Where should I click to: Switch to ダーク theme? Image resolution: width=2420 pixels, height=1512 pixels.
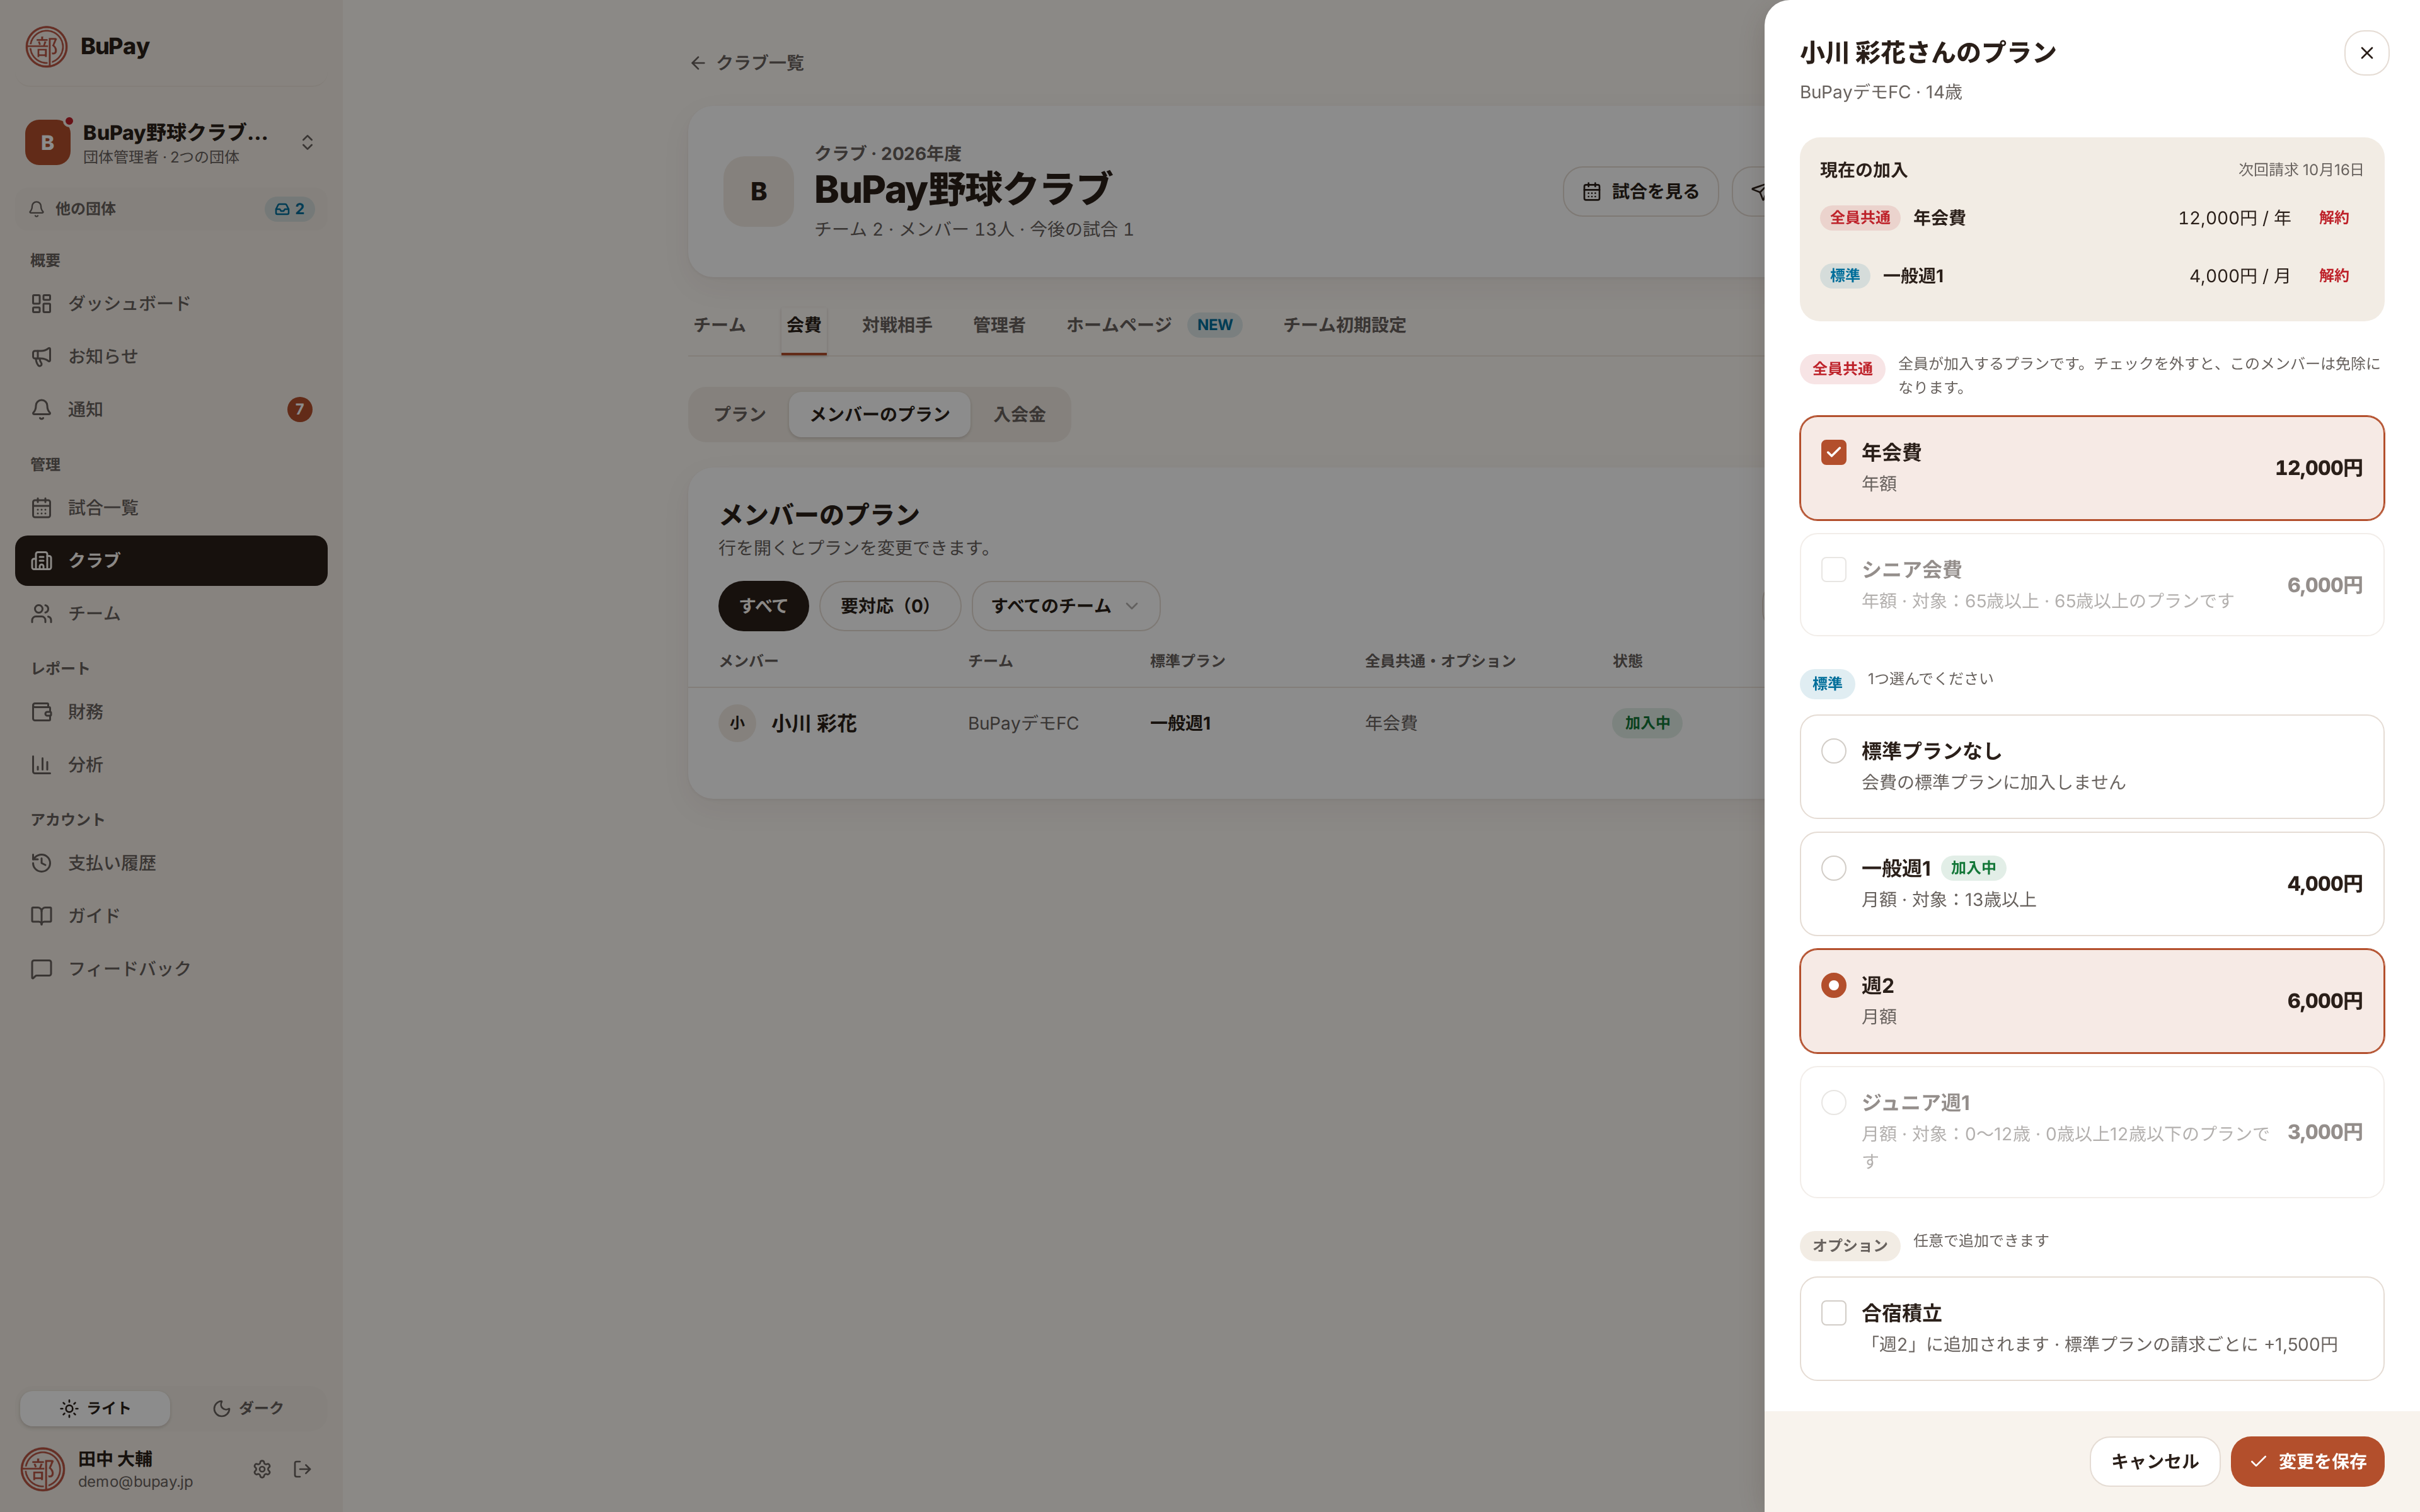tap(248, 1408)
